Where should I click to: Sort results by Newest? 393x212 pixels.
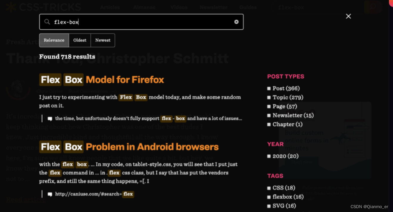(103, 40)
